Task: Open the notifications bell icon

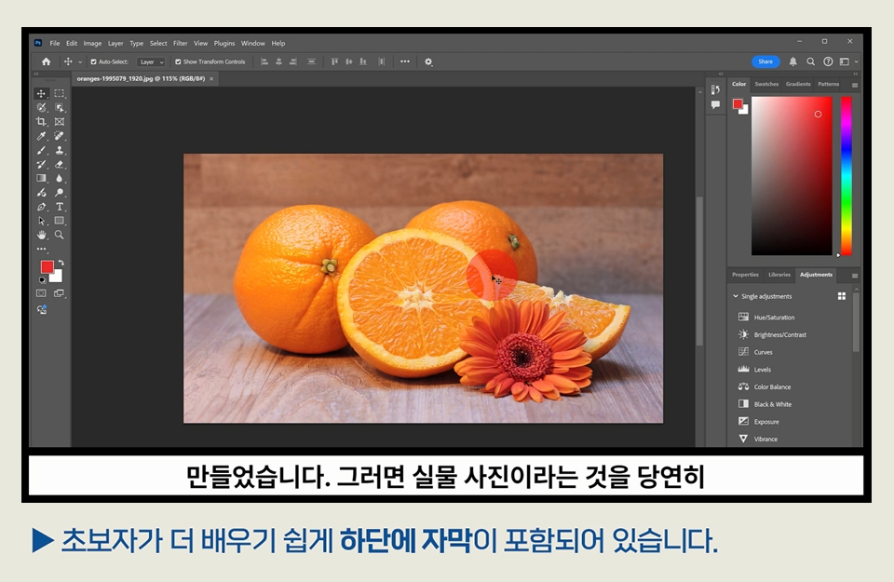Action: pos(792,61)
